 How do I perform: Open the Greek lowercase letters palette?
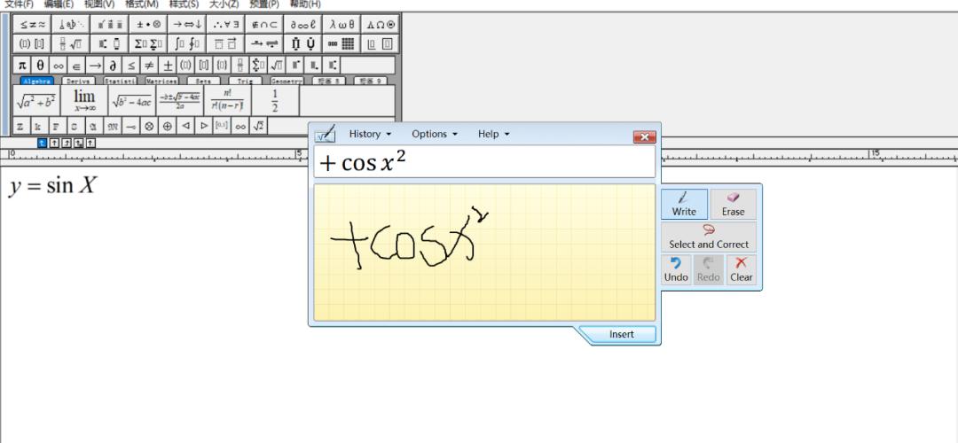click(x=341, y=25)
